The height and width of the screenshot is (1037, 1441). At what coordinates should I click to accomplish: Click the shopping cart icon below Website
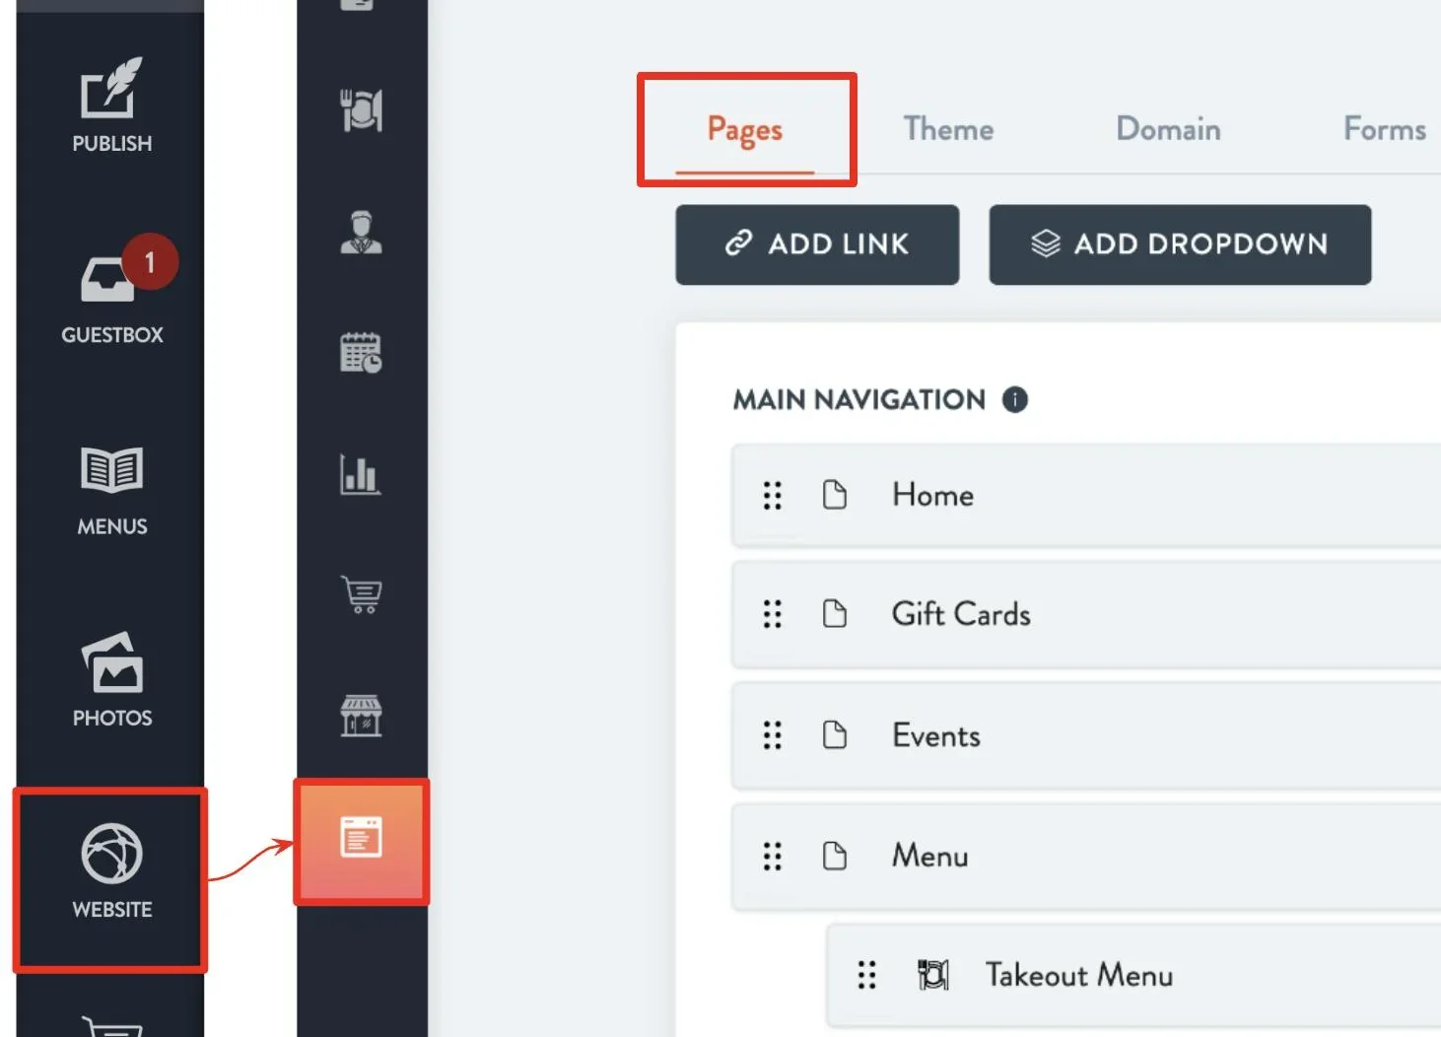[x=111, y=1027]
